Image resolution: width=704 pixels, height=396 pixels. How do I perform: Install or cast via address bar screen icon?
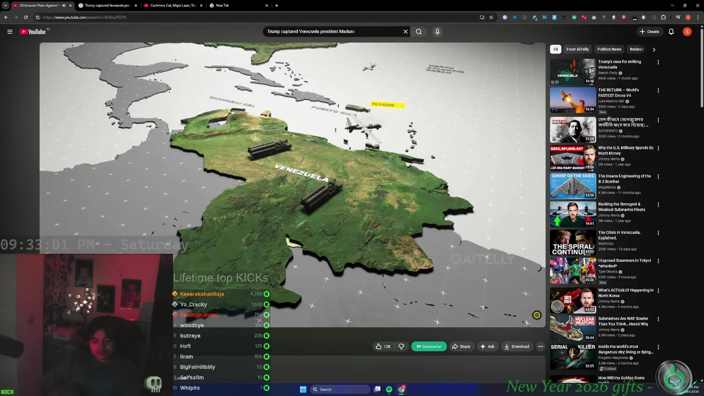tap(482, 17)
